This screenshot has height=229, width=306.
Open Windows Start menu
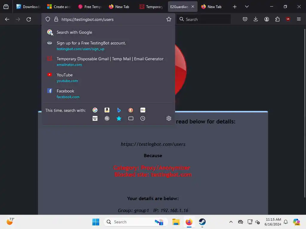(x=96, y=222)
